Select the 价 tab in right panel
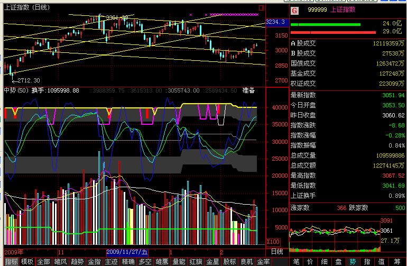 coord(310,262)
